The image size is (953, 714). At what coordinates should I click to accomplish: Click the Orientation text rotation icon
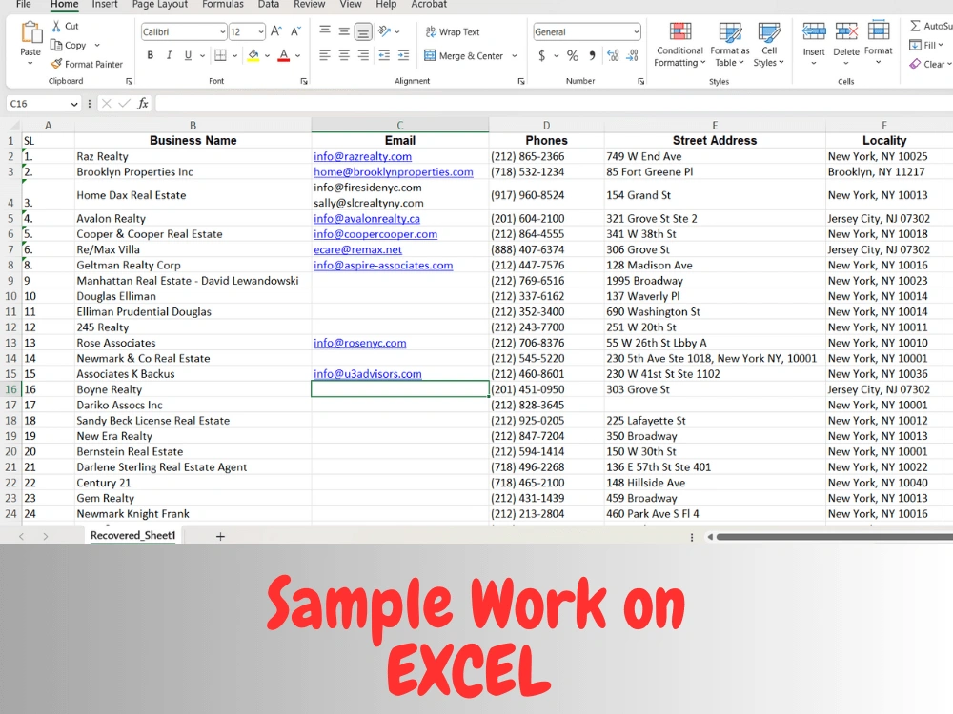click(x=384, y=31)
